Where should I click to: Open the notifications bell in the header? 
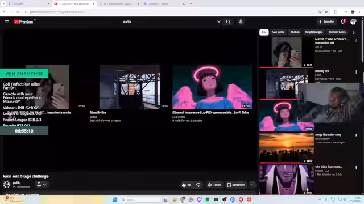[342, 22]
